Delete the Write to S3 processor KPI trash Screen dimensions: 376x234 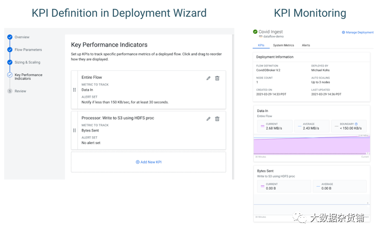[x=217, y=119]
